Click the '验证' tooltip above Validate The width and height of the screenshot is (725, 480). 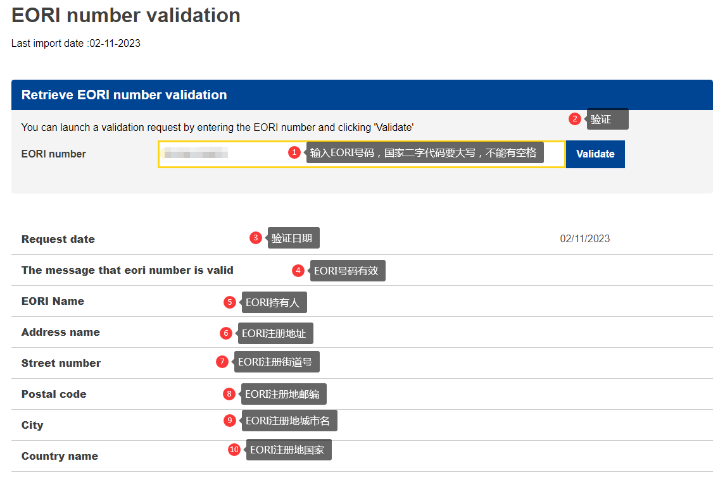pos(607,119)
